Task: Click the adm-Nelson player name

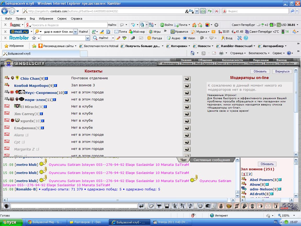Action: [x=261, y=189]
